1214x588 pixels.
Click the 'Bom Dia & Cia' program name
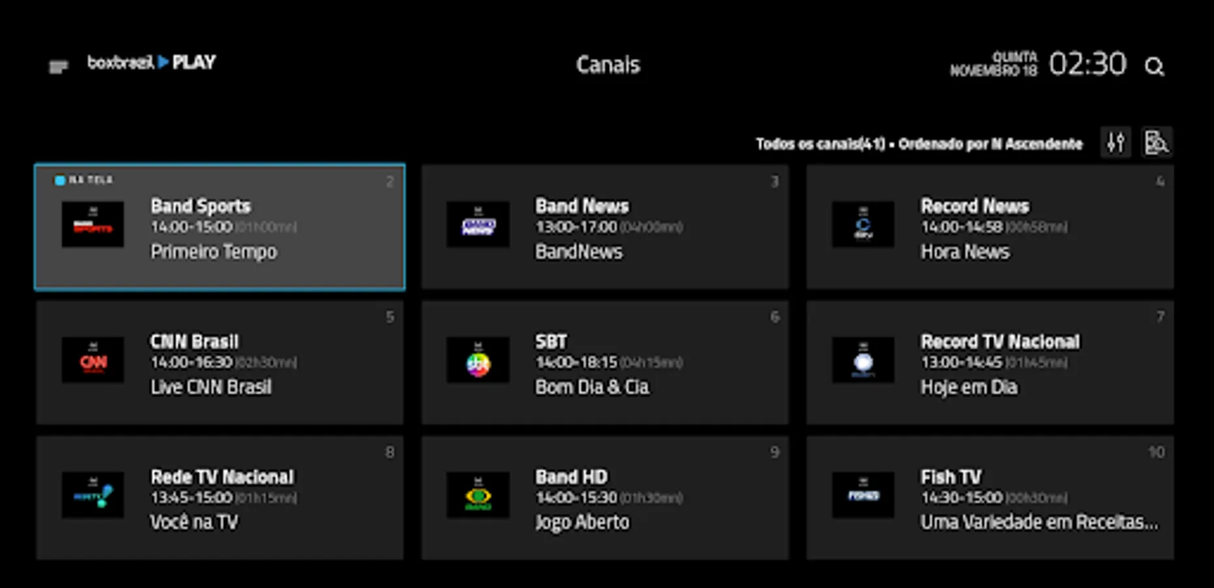pyautogui.click(x=592, y=387)
